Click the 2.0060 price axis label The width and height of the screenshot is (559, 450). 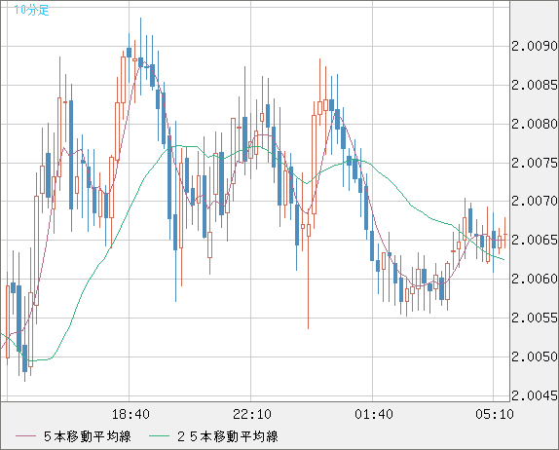(x=535, y=279)
